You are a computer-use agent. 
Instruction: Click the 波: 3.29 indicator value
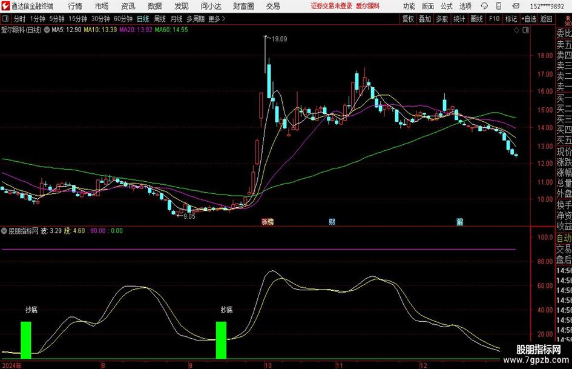click(x=51, y=231)
